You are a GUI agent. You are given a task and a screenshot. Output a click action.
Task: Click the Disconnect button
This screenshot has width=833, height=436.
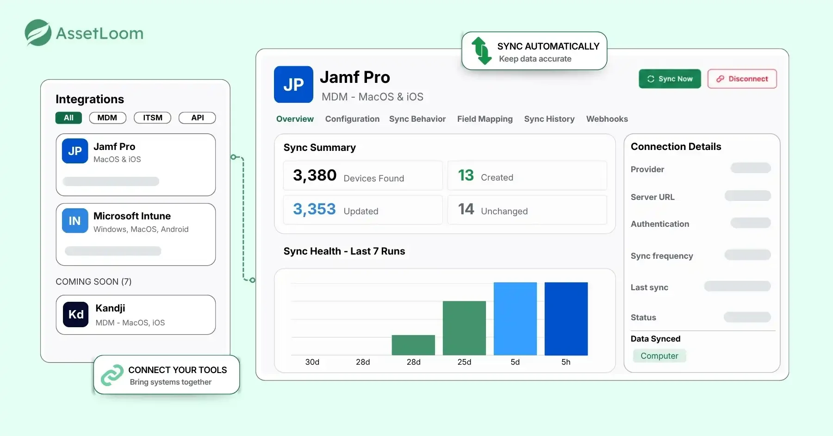(742, 79)
